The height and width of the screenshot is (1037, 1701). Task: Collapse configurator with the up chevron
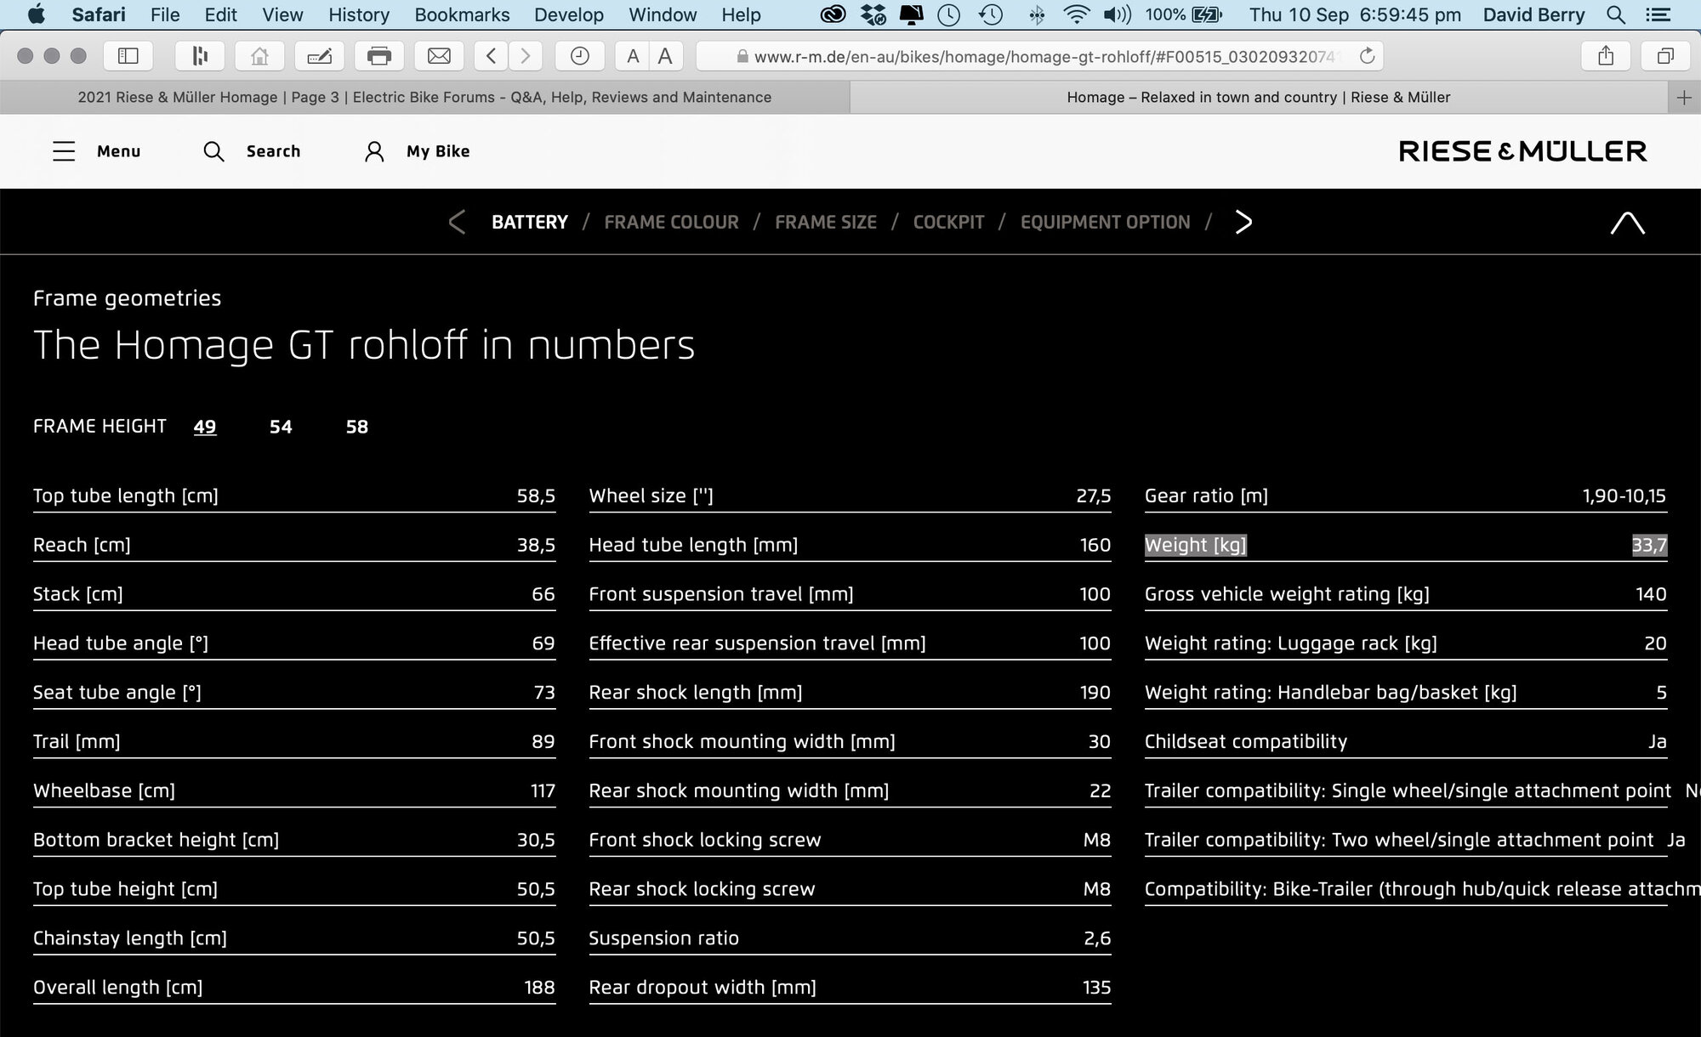point(1627,223)
